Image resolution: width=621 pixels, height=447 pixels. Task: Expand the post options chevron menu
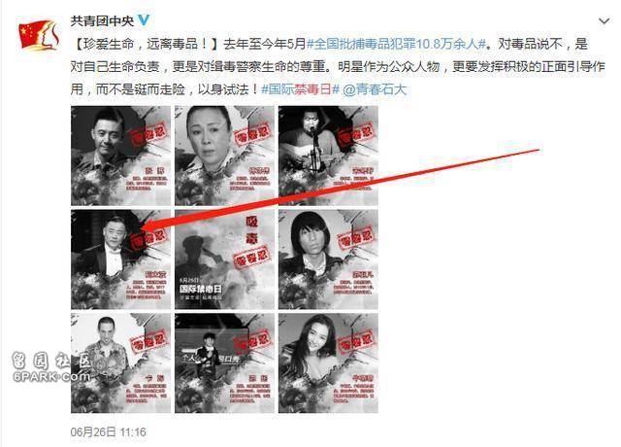(x=604, y=21)
